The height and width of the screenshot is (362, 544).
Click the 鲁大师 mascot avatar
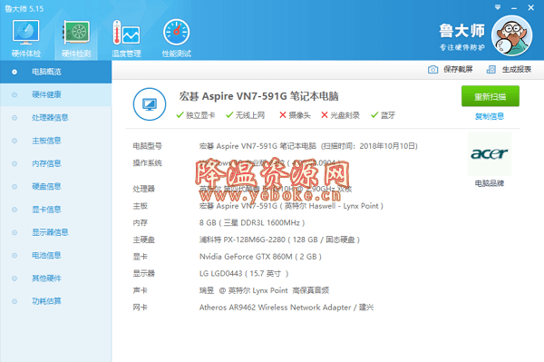coord(511,35)
